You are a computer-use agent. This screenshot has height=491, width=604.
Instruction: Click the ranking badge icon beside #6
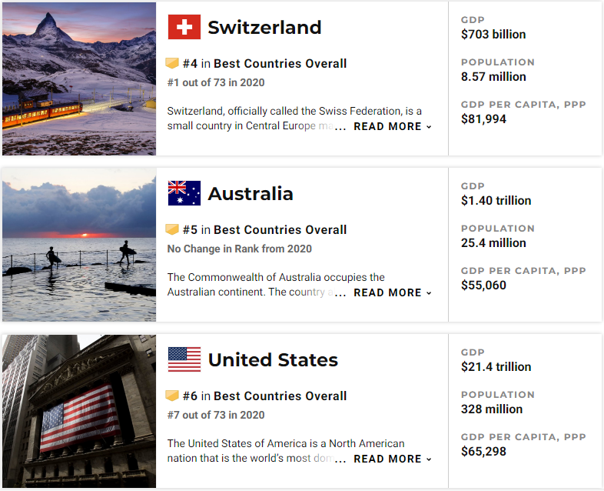pyautogui.click(x=172, y=396)
